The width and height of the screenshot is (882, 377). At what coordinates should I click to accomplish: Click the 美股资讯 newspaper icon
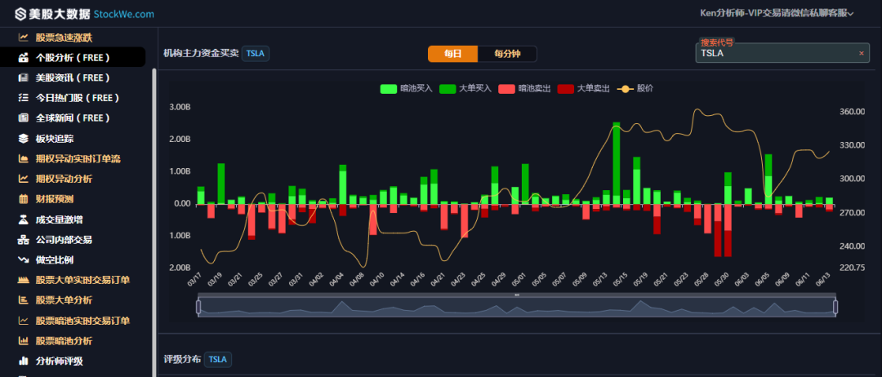point(23,78)
